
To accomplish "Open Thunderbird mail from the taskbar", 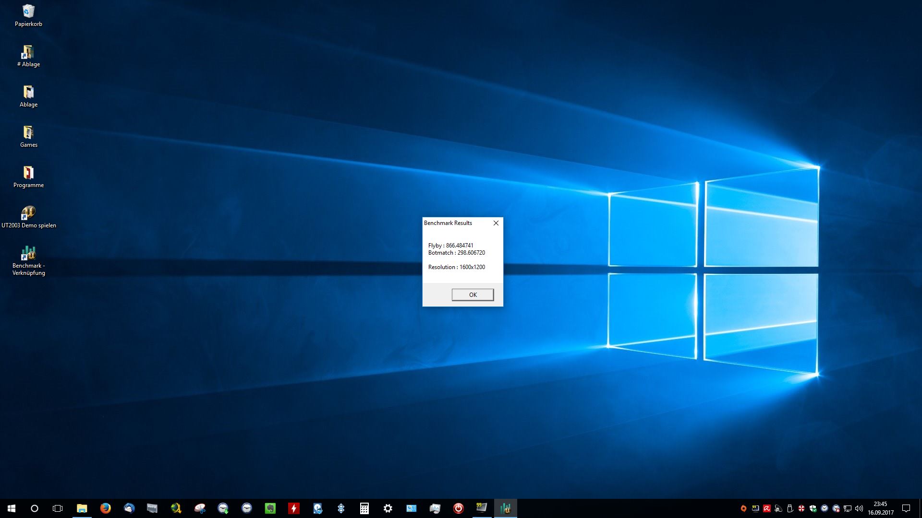I will click(x=129, y=508).
